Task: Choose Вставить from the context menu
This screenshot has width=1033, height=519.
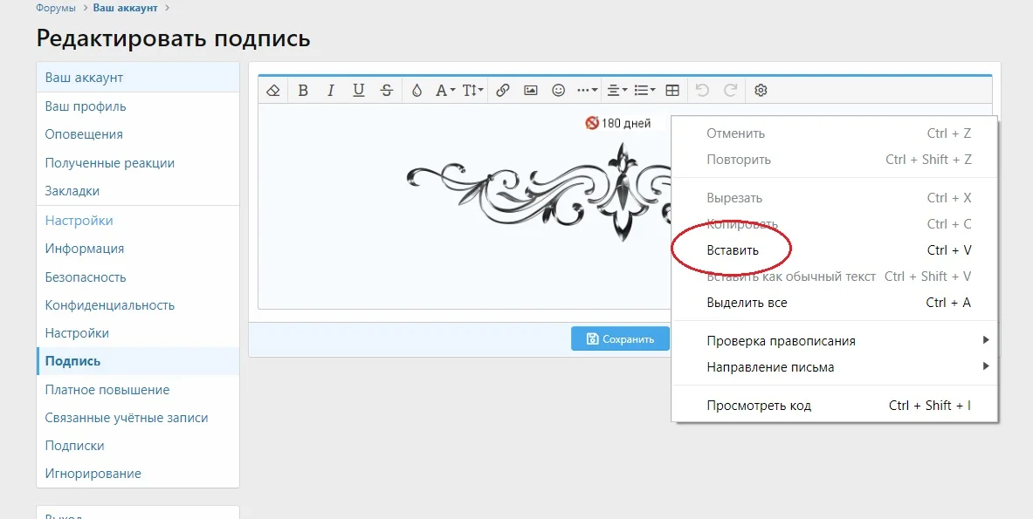Action: 733,250
